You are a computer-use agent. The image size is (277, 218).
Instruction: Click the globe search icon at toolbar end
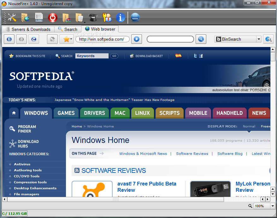click(x=268, y=39)
